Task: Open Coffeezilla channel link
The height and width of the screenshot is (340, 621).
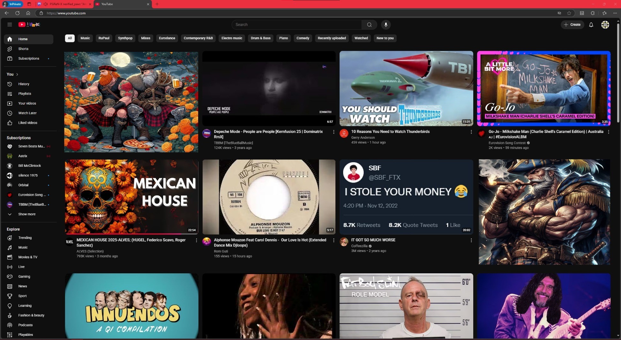Action: coord(359,246)
